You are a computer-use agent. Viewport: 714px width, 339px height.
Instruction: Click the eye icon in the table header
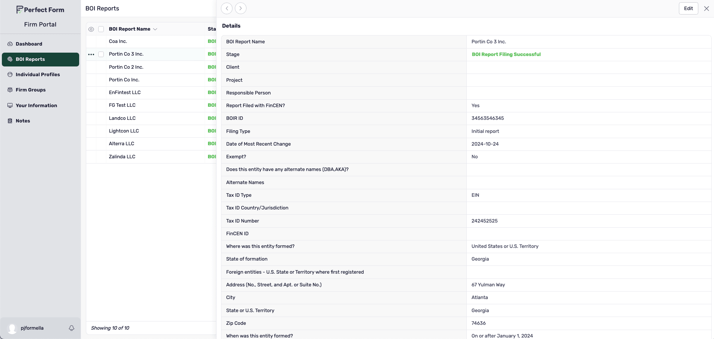(x=91, y=29)
